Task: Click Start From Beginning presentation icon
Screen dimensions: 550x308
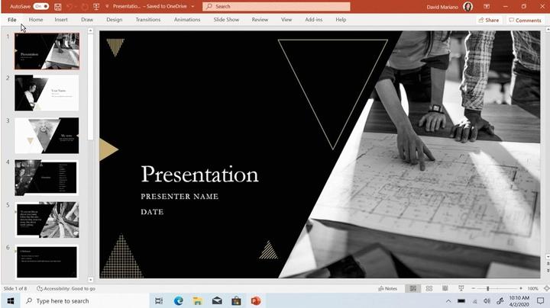Action: (x=95, y=6)
